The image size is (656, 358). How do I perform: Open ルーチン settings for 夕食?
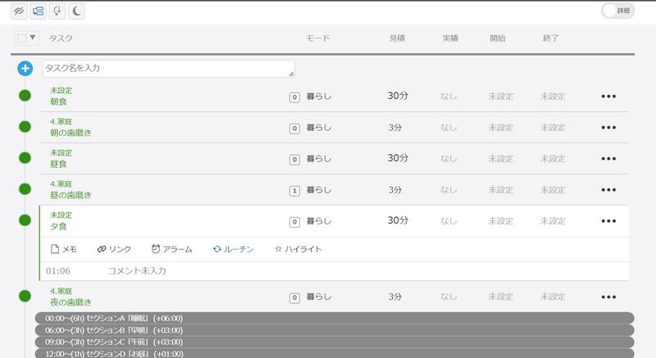click(234, 249)
